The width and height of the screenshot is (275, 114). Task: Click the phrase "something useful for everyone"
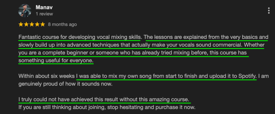[x=56, y=61]
